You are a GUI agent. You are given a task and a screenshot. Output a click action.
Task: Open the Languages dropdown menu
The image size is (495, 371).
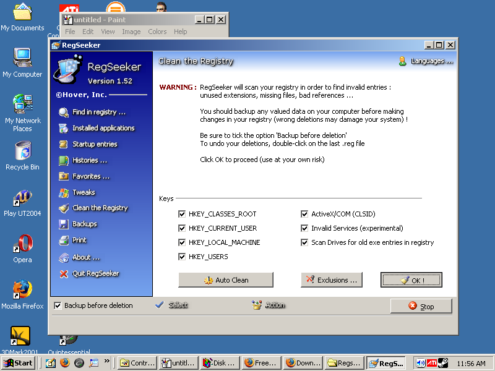point(426,61)
